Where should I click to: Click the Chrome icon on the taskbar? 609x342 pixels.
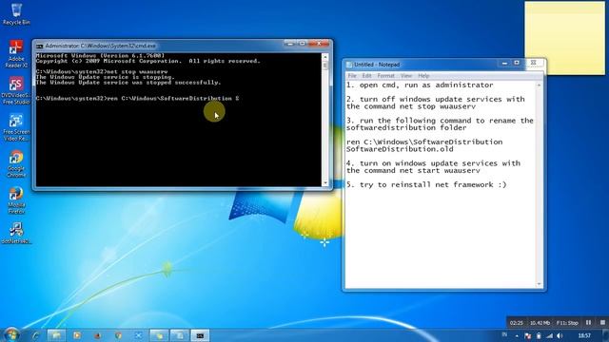[118, 335]
